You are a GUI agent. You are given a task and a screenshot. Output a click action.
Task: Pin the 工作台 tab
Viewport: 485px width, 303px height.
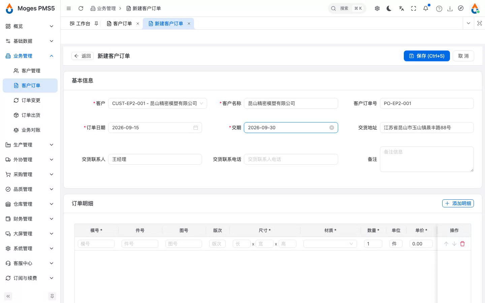[96, 24]
